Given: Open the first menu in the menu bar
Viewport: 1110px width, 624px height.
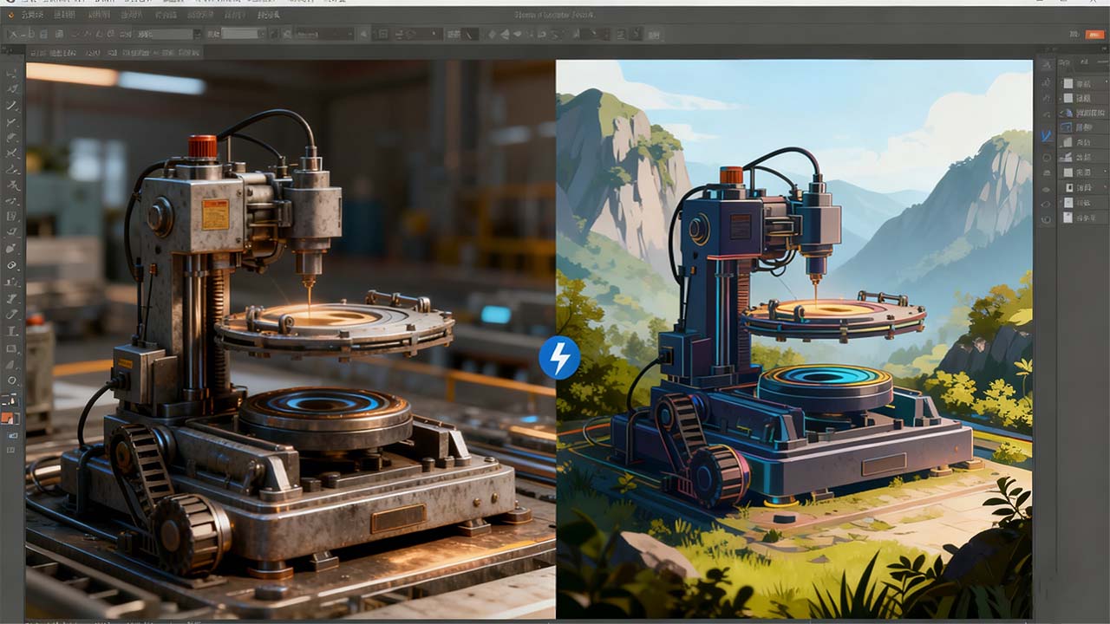Looking at the screenshot, I should [31, 15].
